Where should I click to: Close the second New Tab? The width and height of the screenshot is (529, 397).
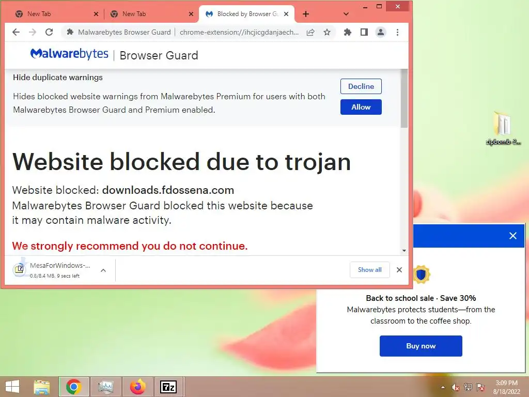point(191,14)
